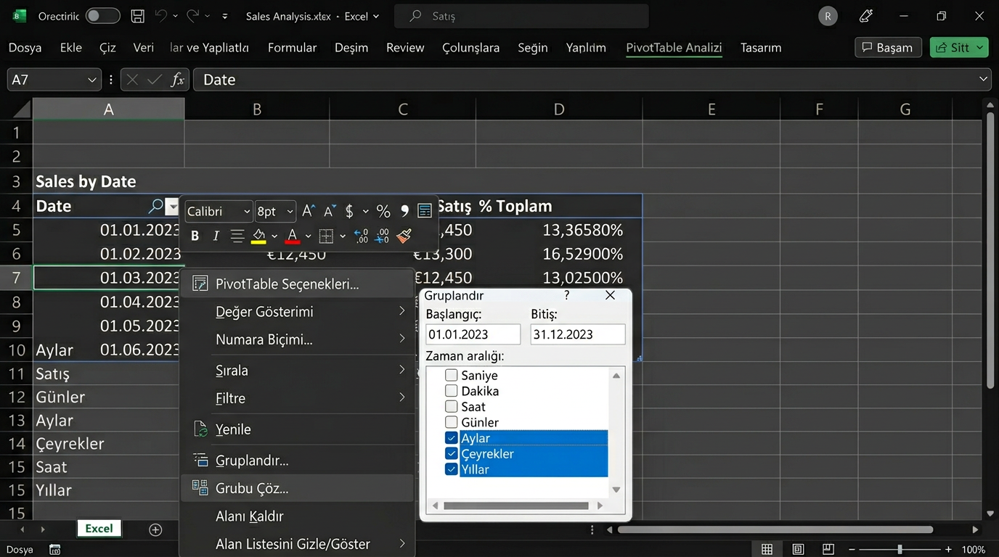The image size is (999, 557).
Task: Choose PivotTable Seçenekleri menu entry
Action: (x=287, y=284)
